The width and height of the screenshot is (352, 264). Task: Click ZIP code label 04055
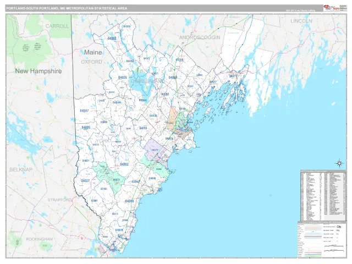click(130, 61)
